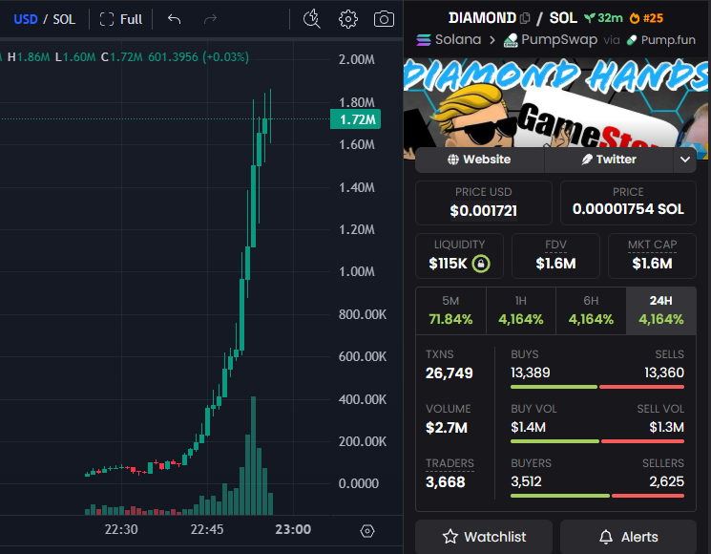
Task: Select the 1H timeframe tab
Action: pos(521,310)
